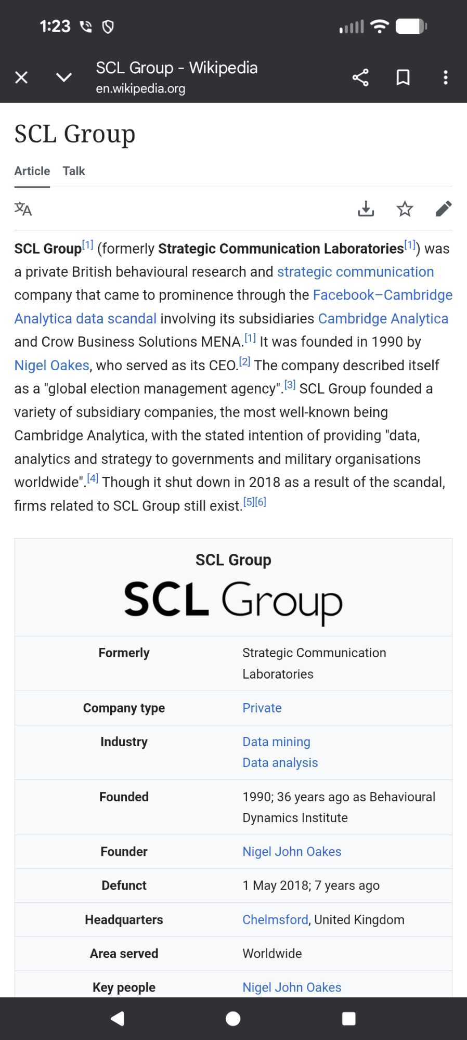The width and height of the screenshot is (467, 1040).
Task: Add article to watchlist with star
Action: coord(405,209)
